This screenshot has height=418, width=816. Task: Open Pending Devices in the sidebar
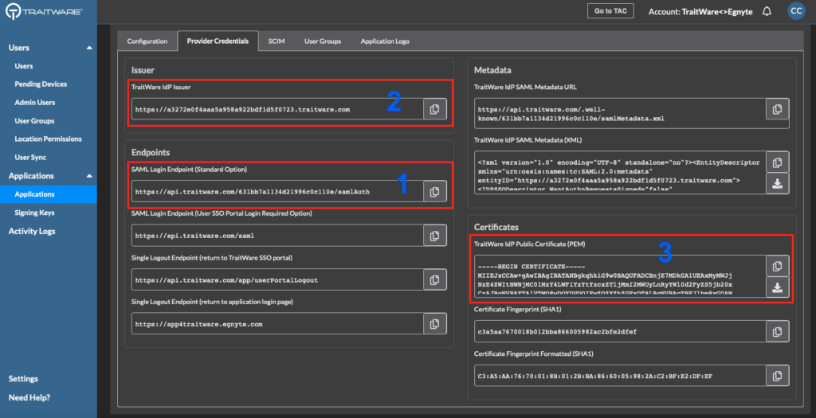point(41,84)
